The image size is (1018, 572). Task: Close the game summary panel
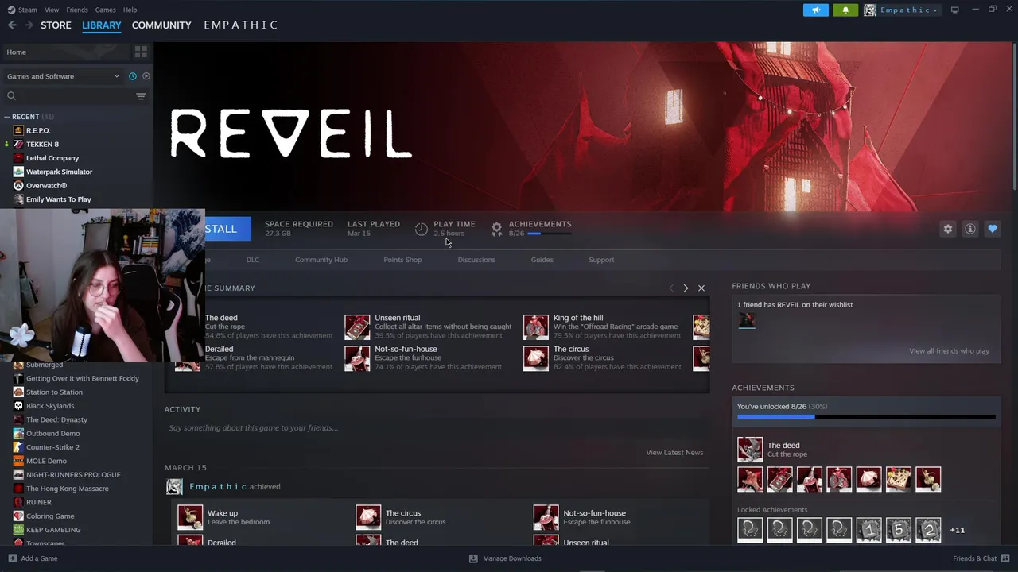point(701,288)
